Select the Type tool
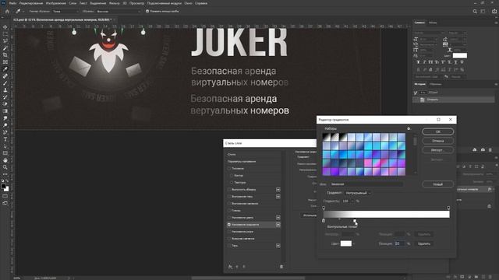 coord(5,139)
